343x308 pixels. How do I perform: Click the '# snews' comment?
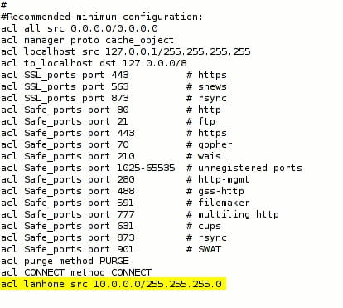pyautogui.click(x=206, y=86)
